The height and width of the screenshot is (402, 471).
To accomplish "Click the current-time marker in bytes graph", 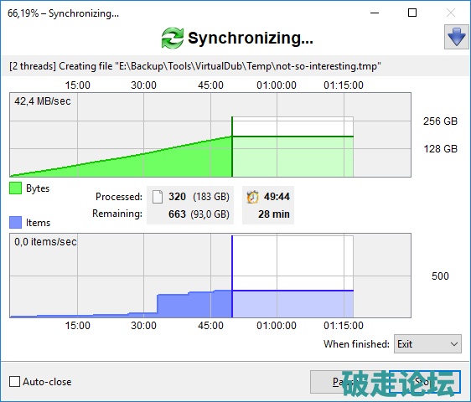I will click(232, 147).
